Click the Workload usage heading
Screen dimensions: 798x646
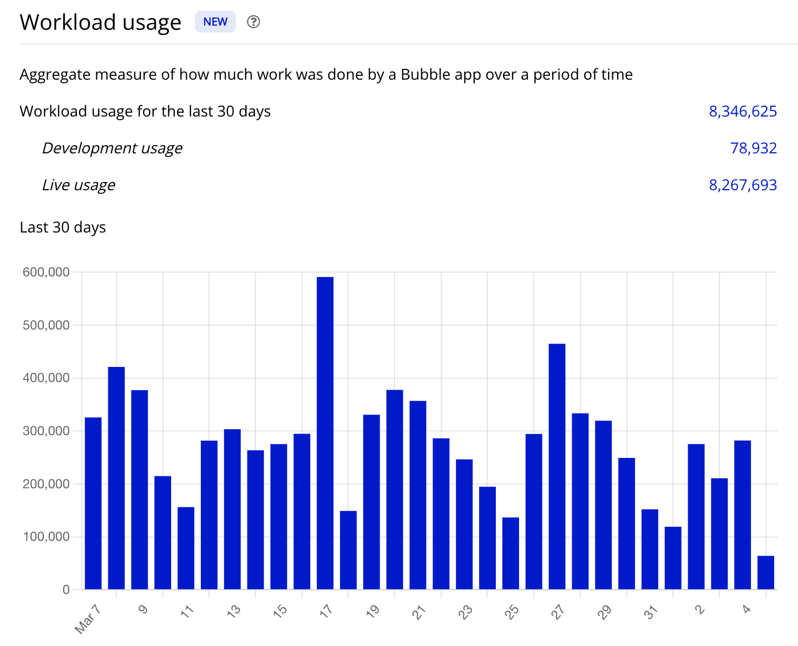click(101, 22)
